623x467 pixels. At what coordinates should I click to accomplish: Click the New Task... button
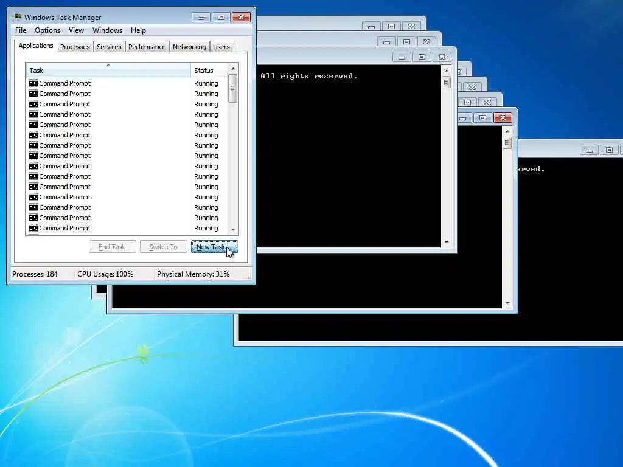tap(215, 247)
